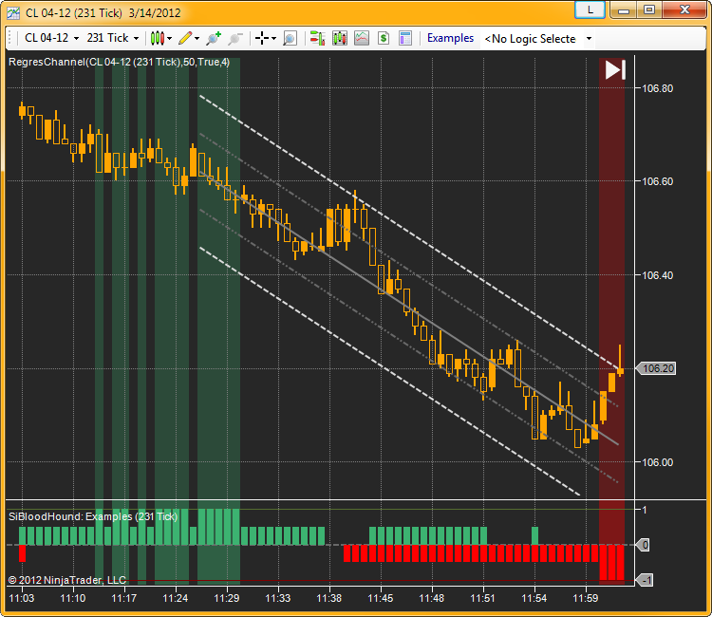Click the 11:29 time axis label
The image size is (712, 617).
point(227,598)
